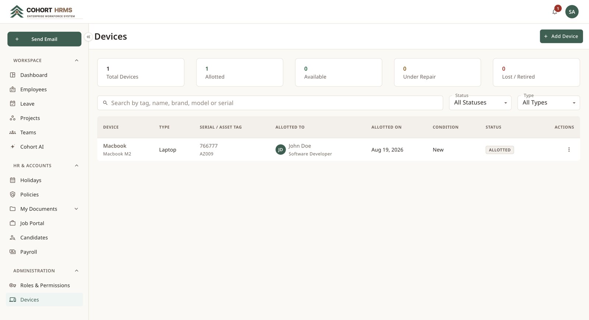Click the ALLOTTED status badge
This screenshot has width=589, height=320.
click(x=500, y=150)
